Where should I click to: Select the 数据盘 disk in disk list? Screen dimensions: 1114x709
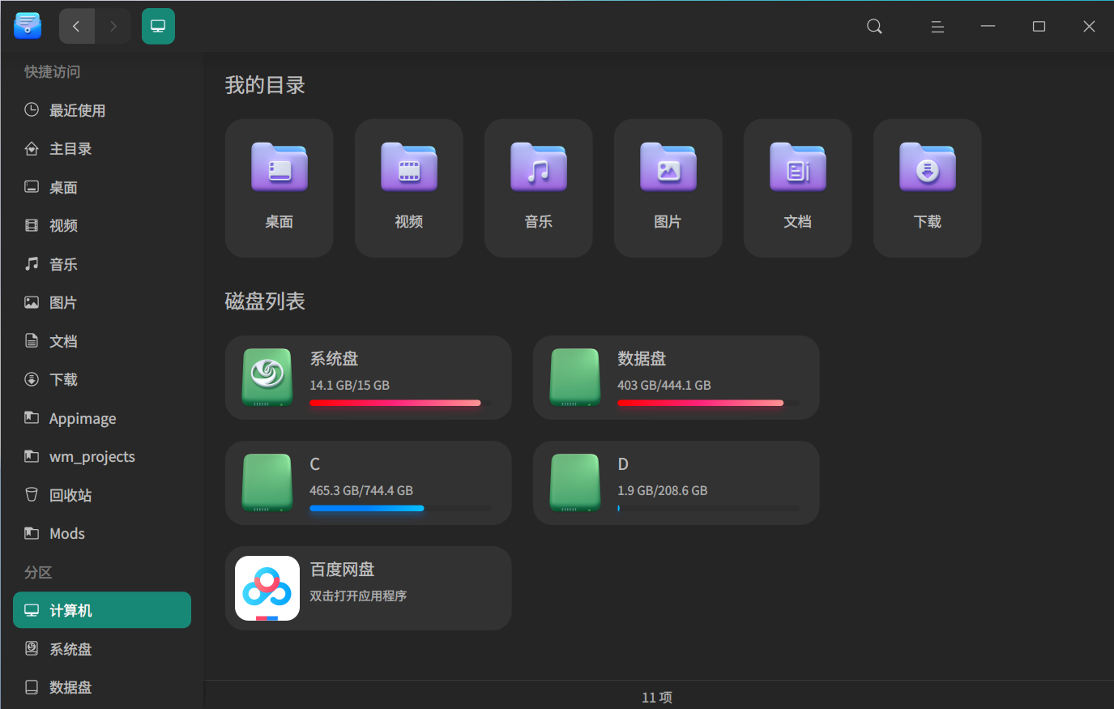point(677,378)
